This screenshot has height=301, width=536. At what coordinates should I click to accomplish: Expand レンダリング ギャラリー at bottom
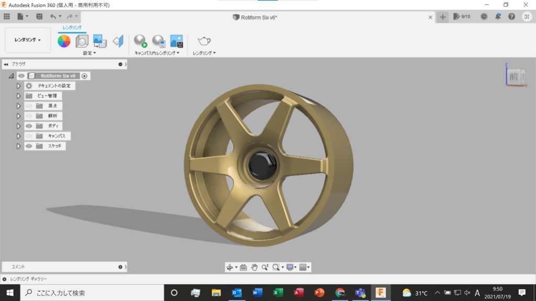coord(4,279)
